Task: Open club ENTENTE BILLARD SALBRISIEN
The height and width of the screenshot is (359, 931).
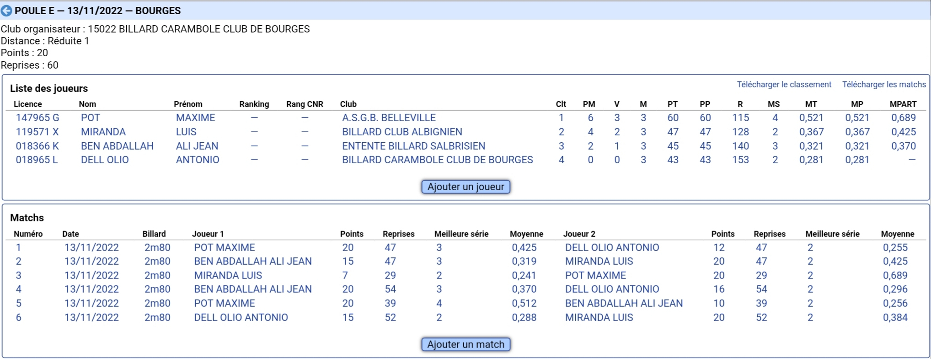Action: 413,146
